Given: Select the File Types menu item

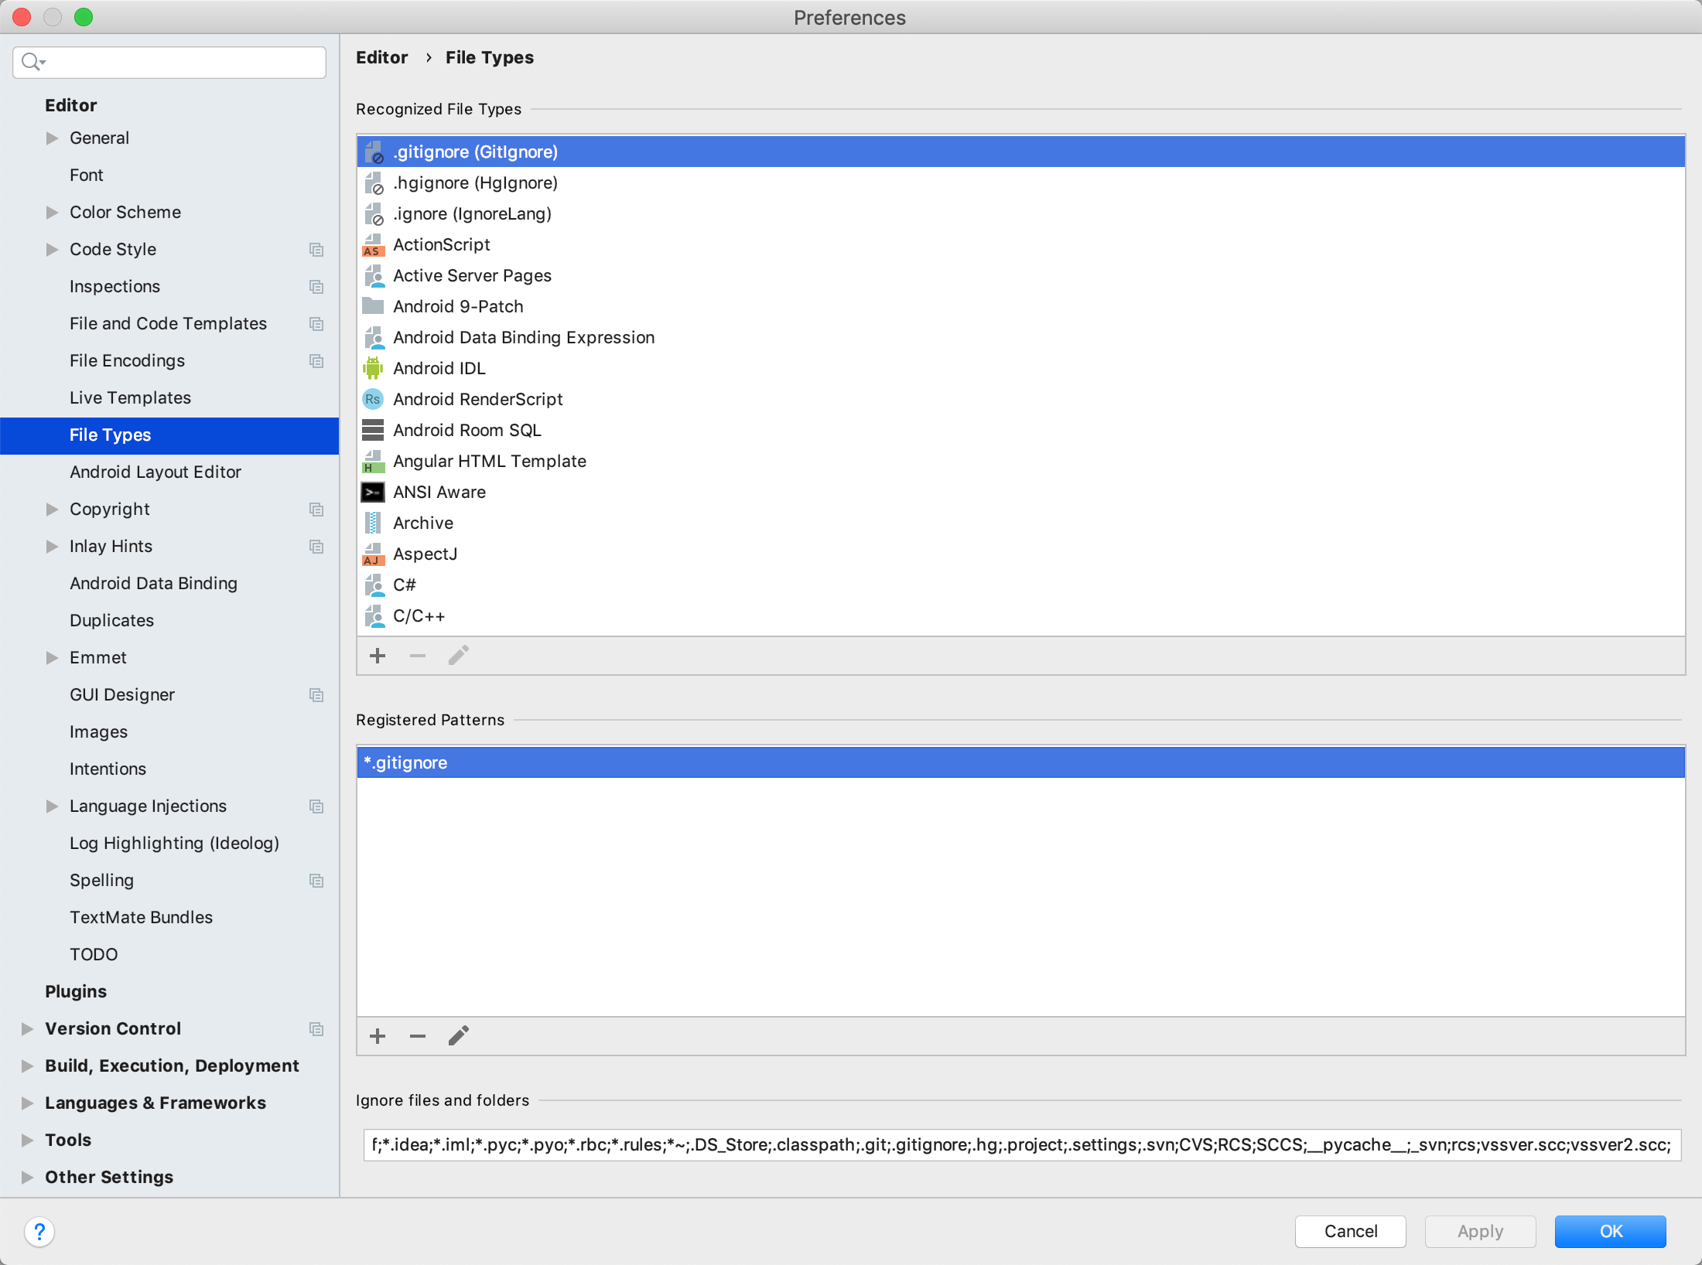Looking at the screenshot, I should [x=111, y=435].
